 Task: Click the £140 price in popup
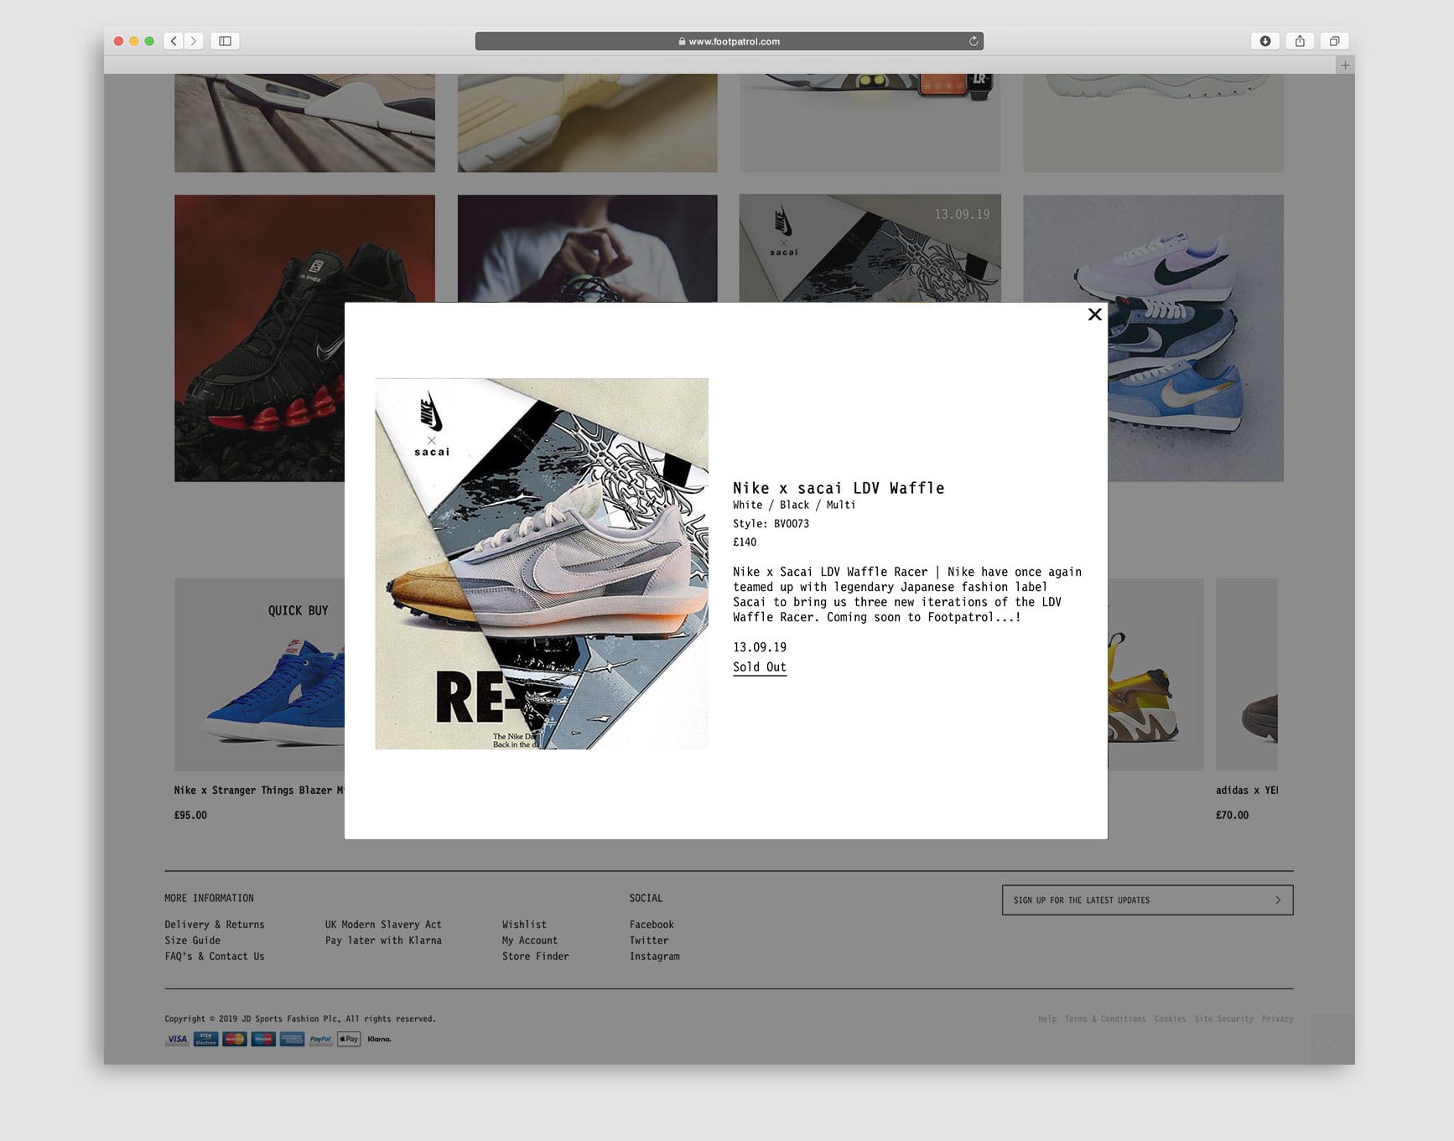(745, 542)
